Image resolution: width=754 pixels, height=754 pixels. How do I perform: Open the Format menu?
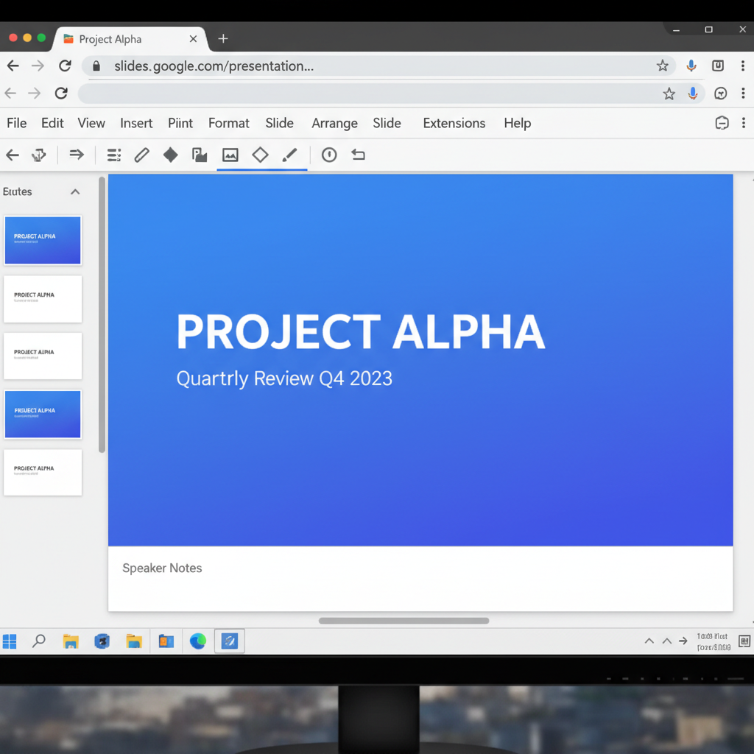tap(228, 123)
